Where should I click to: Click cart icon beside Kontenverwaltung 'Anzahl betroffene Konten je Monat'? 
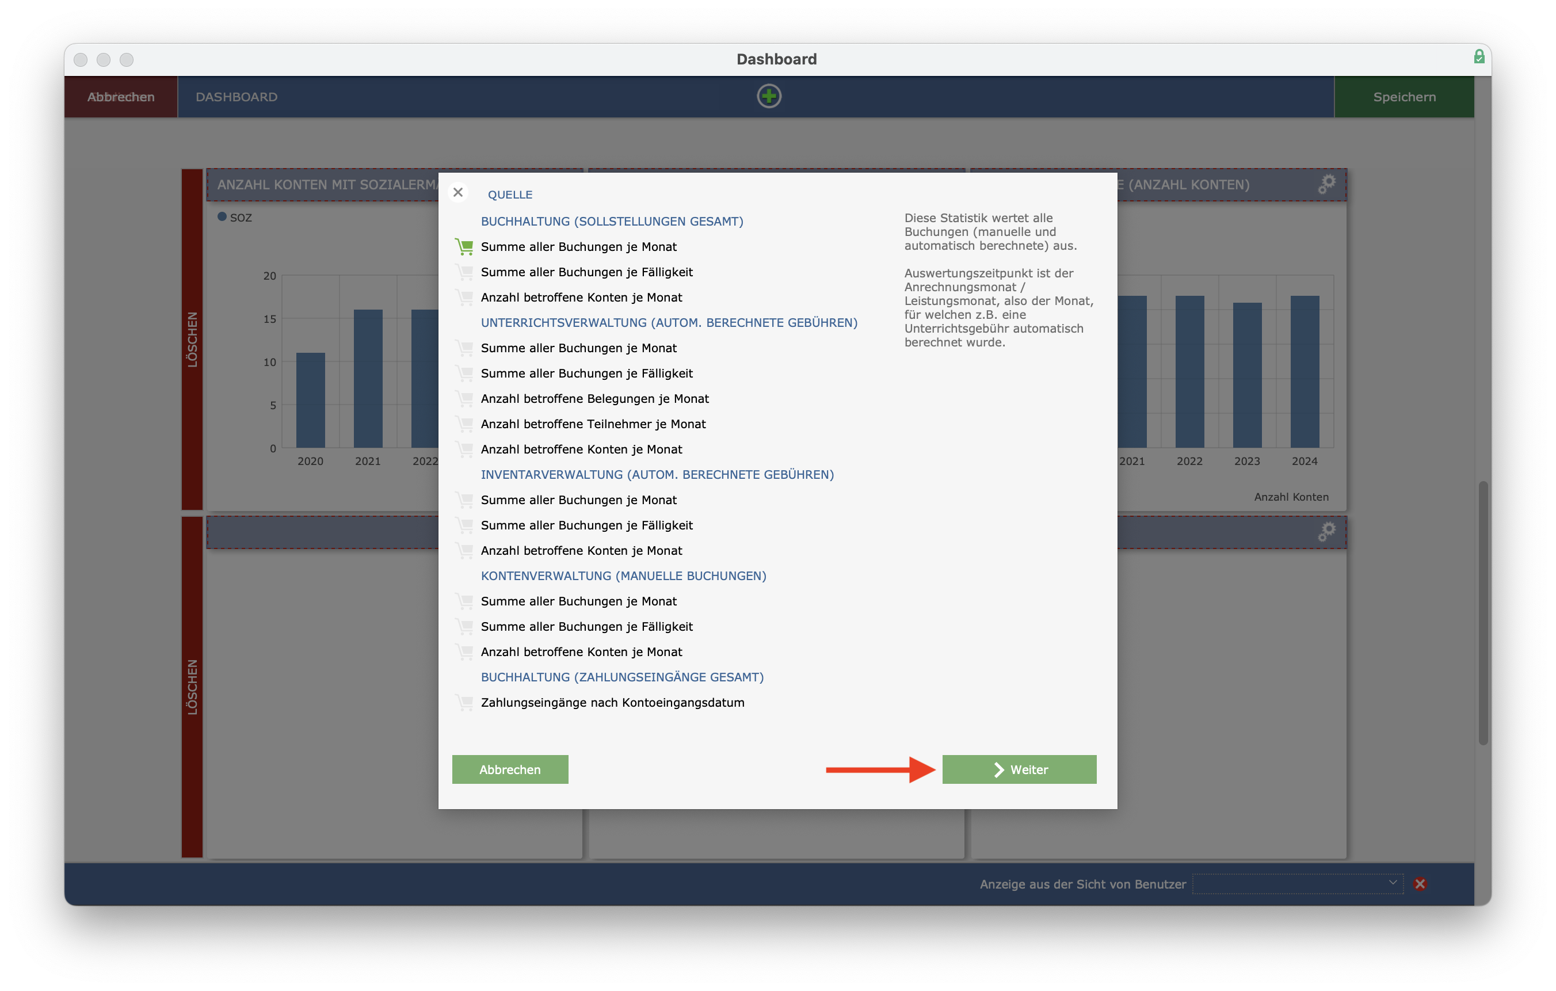(464, 651)
